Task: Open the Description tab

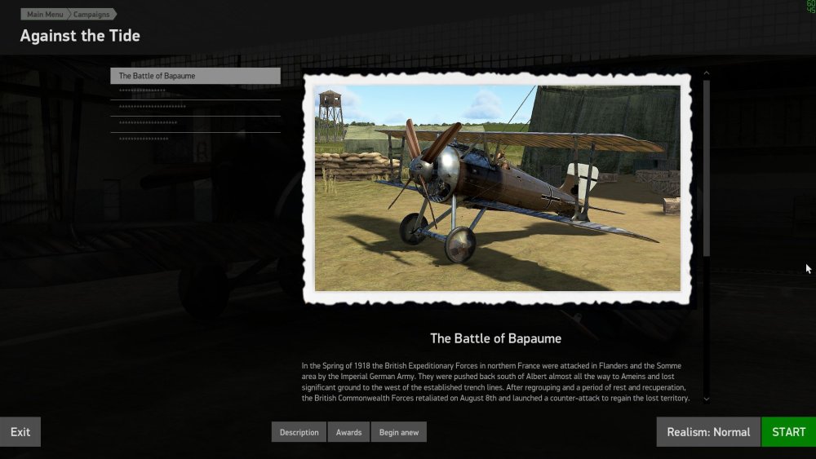Action: click(299, 432)
